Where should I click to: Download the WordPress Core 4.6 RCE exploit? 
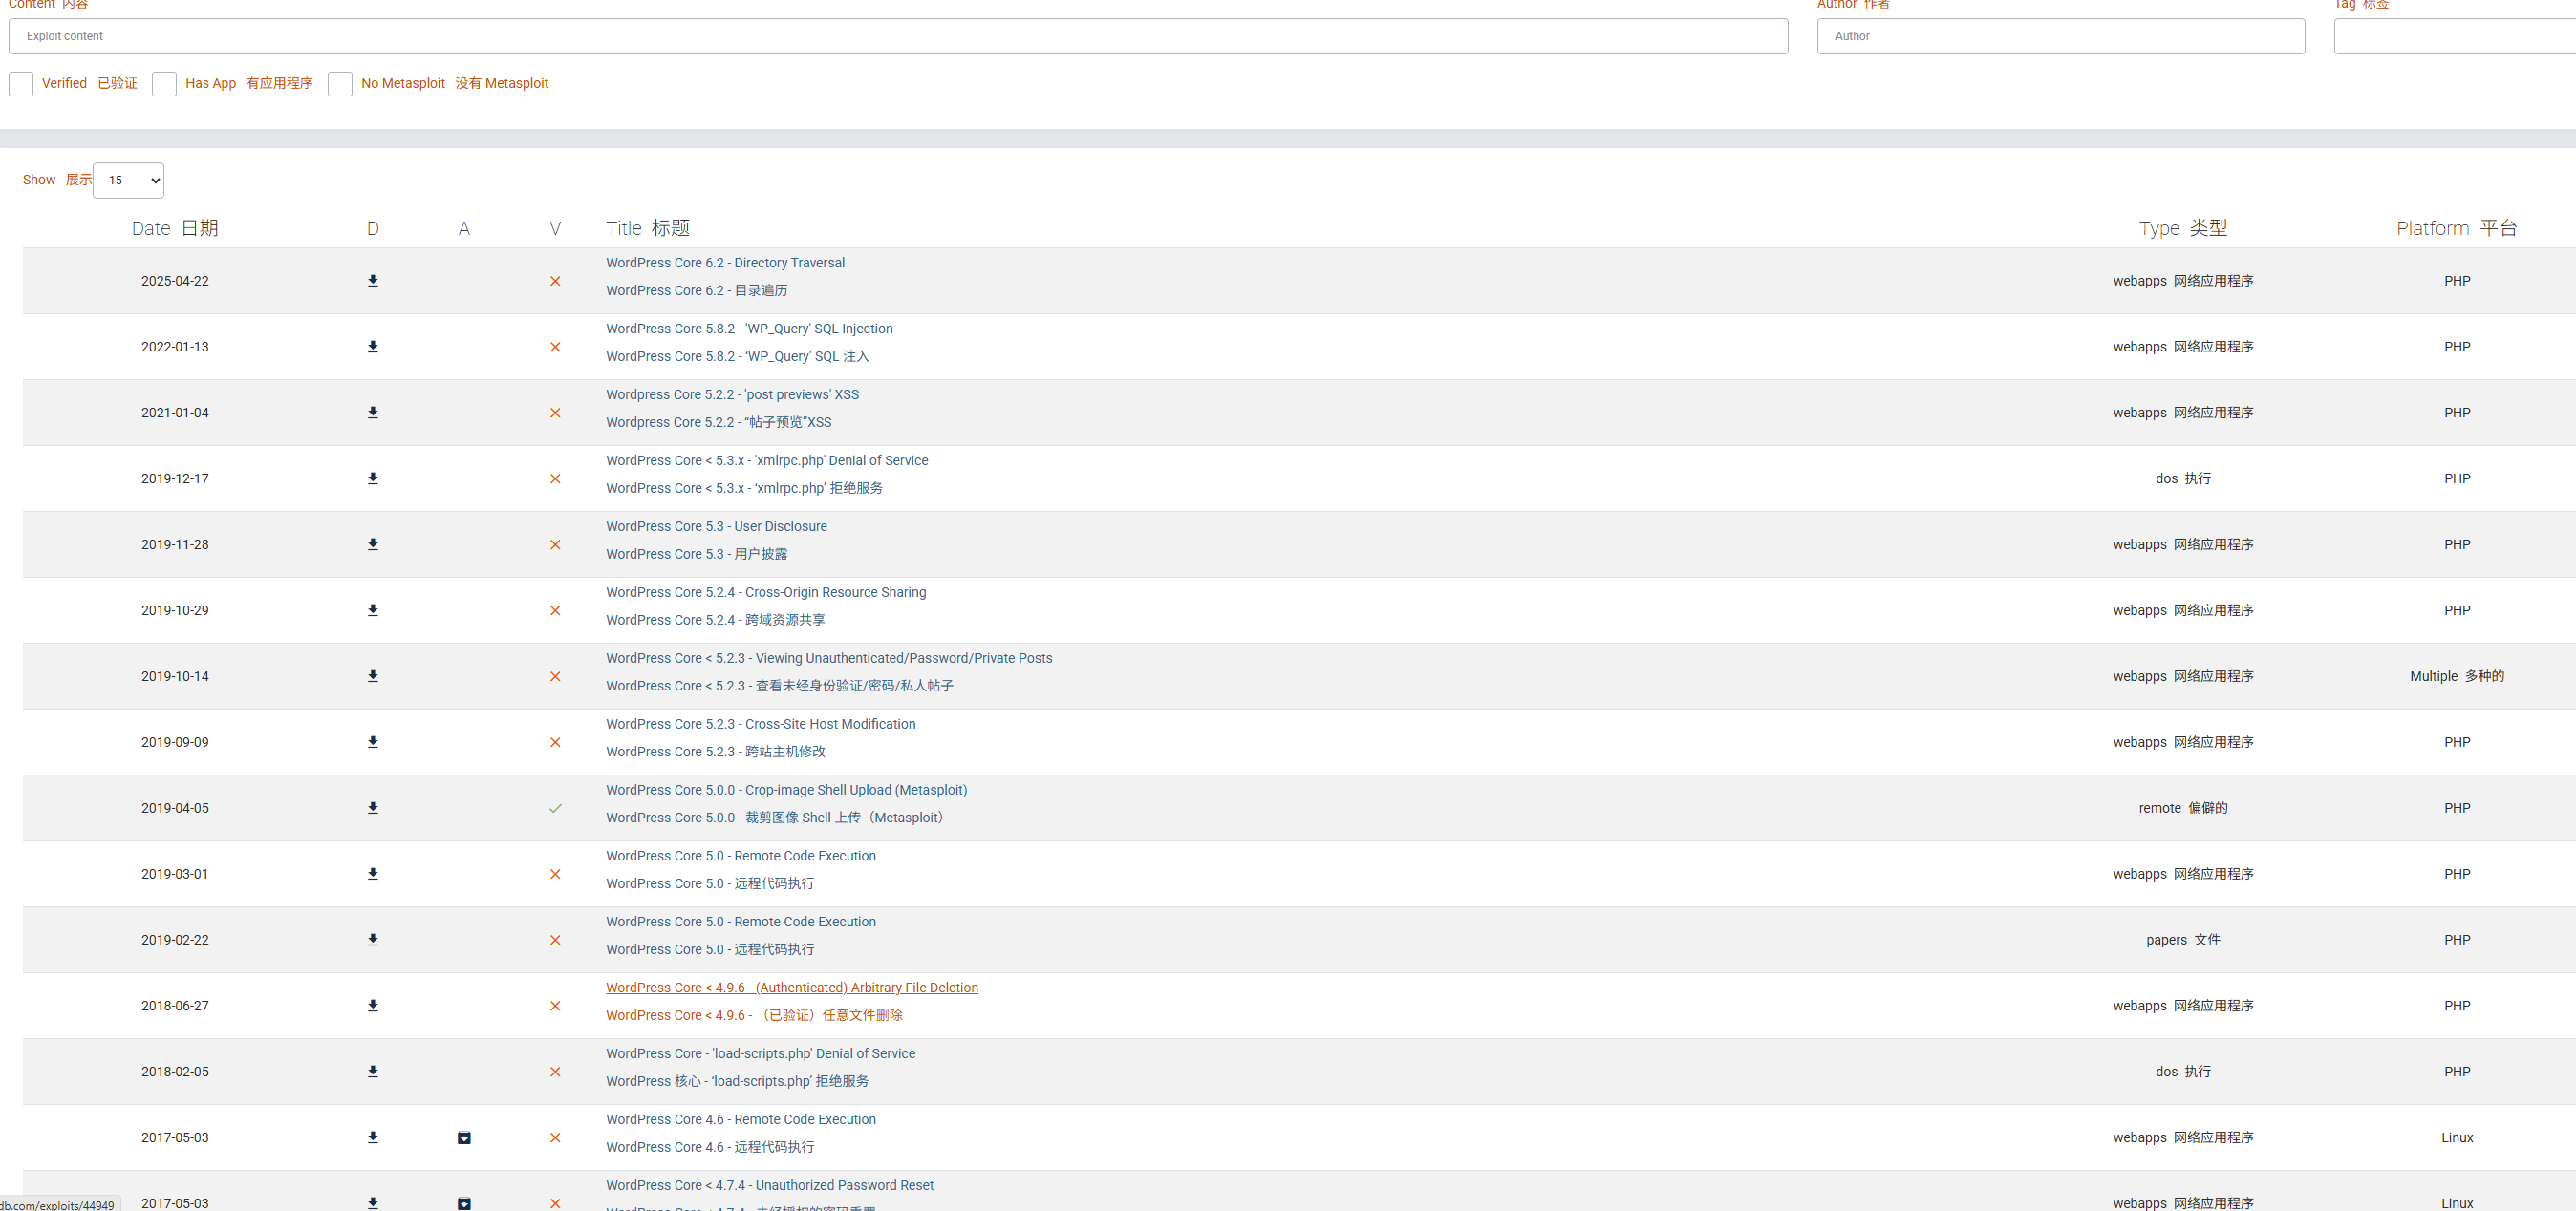[x=372, y=1138]
